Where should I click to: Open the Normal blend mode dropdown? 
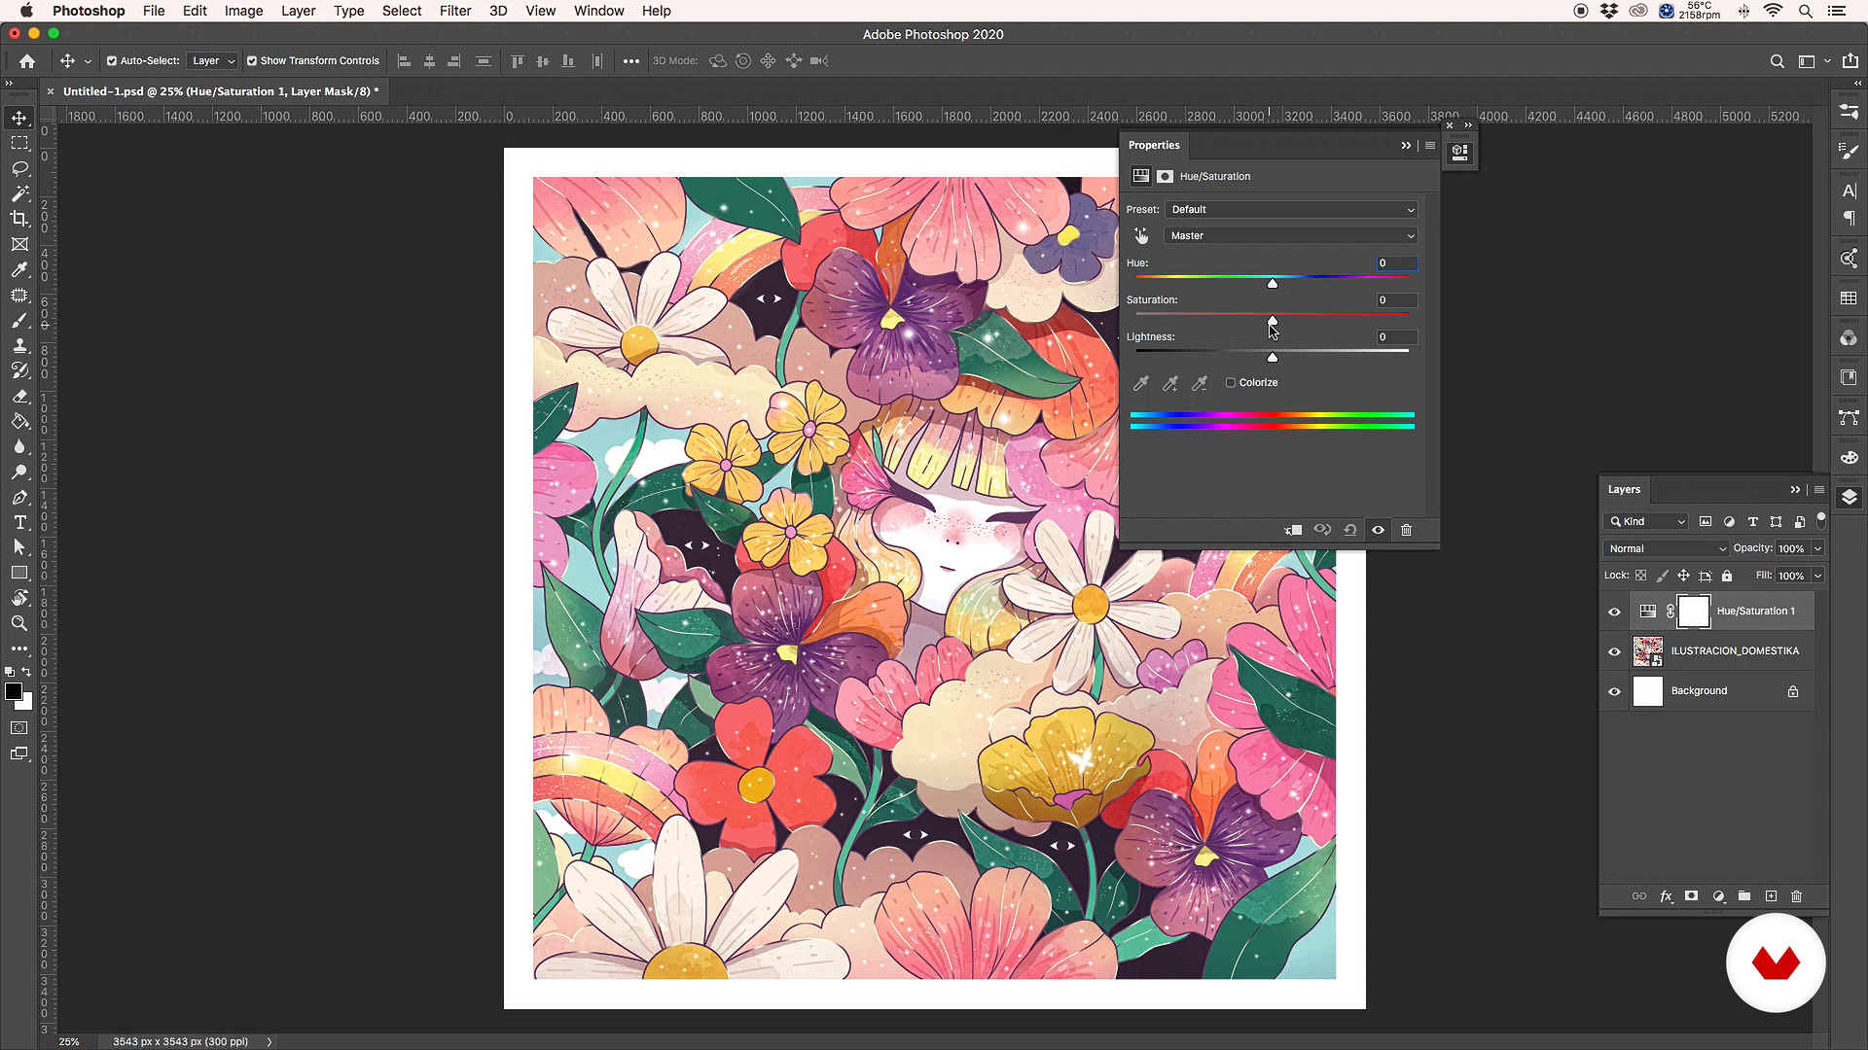(1666, 548)
